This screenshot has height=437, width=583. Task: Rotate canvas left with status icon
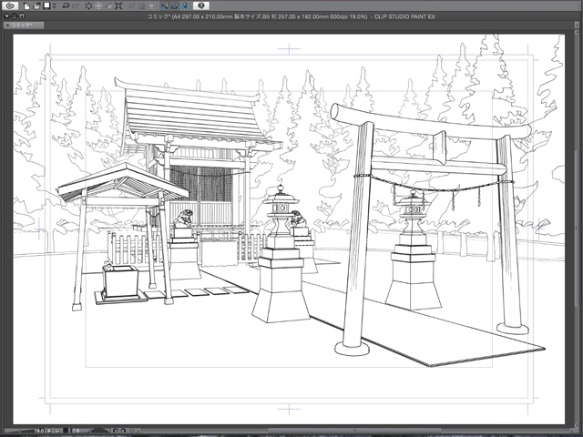point(116,431)
